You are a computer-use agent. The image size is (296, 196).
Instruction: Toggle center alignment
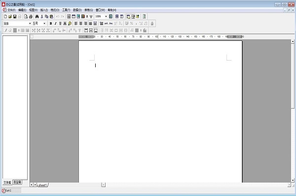80,24
